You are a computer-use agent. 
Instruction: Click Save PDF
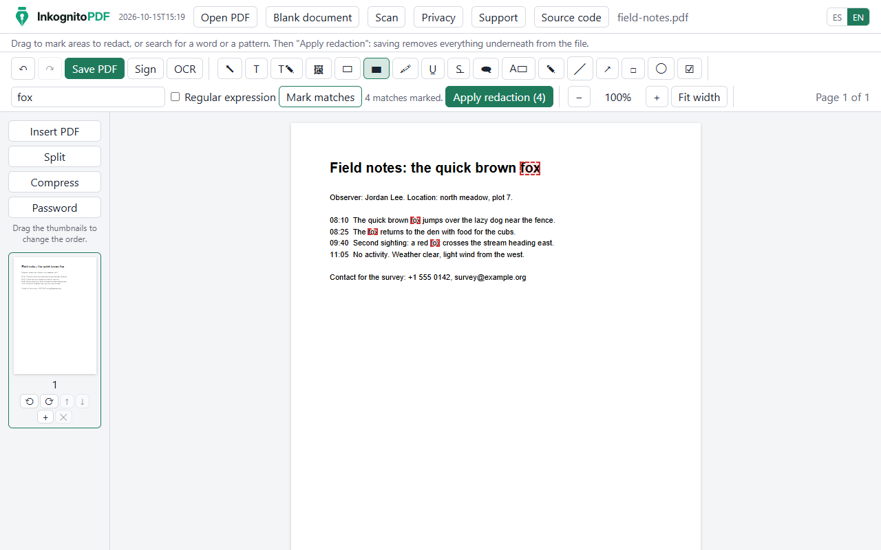click(94, 69)
